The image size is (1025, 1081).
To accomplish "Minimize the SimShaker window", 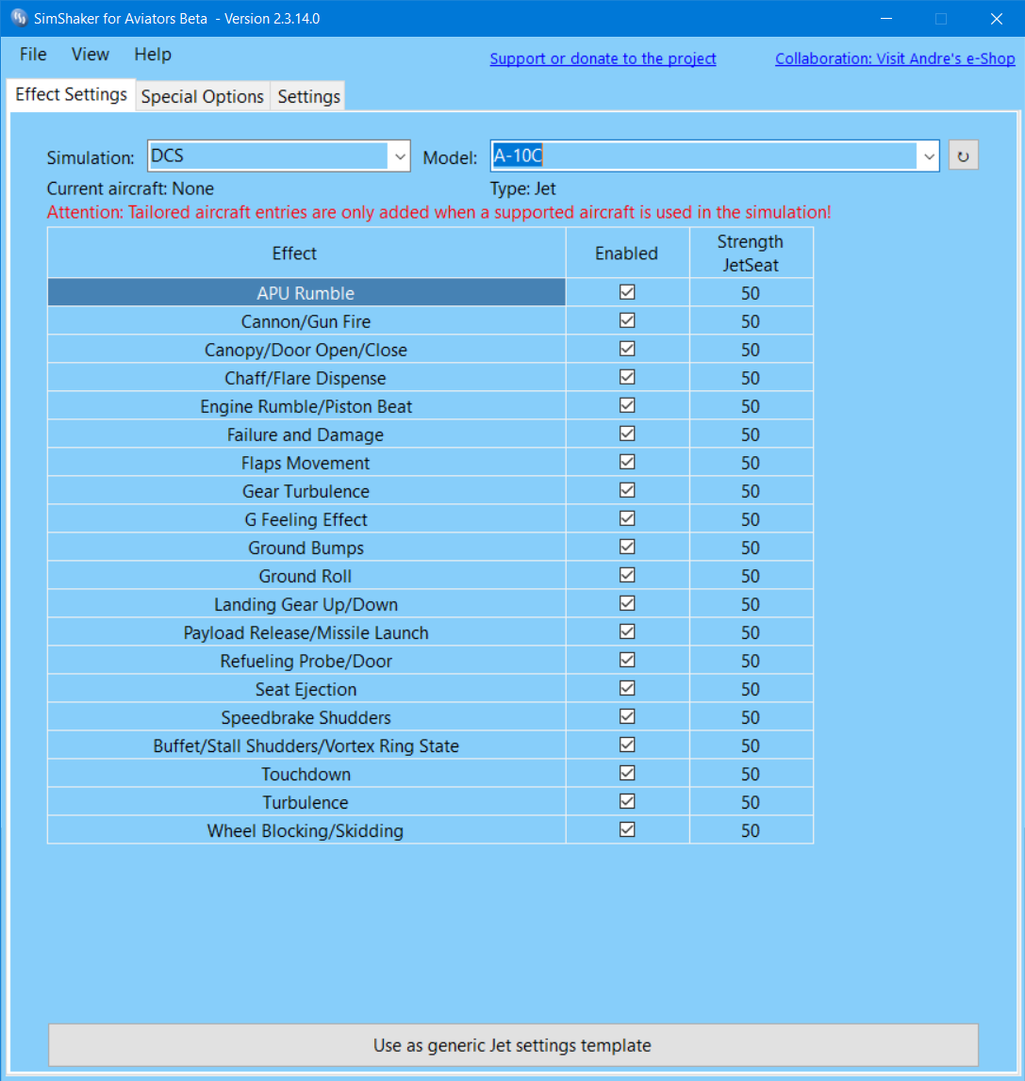I will coord(886,19).
